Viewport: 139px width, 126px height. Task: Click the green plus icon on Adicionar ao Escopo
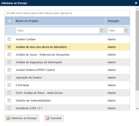coord(8,118)
